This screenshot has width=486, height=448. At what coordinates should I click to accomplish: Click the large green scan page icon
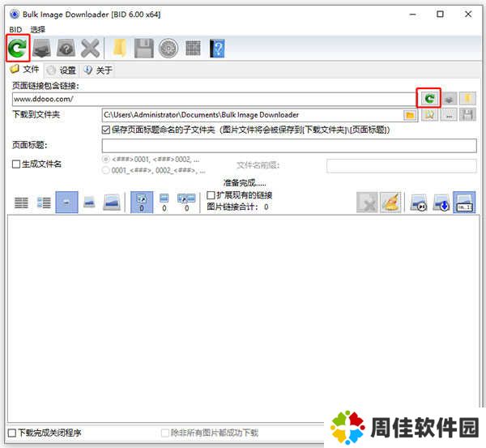tap(18, 49)
